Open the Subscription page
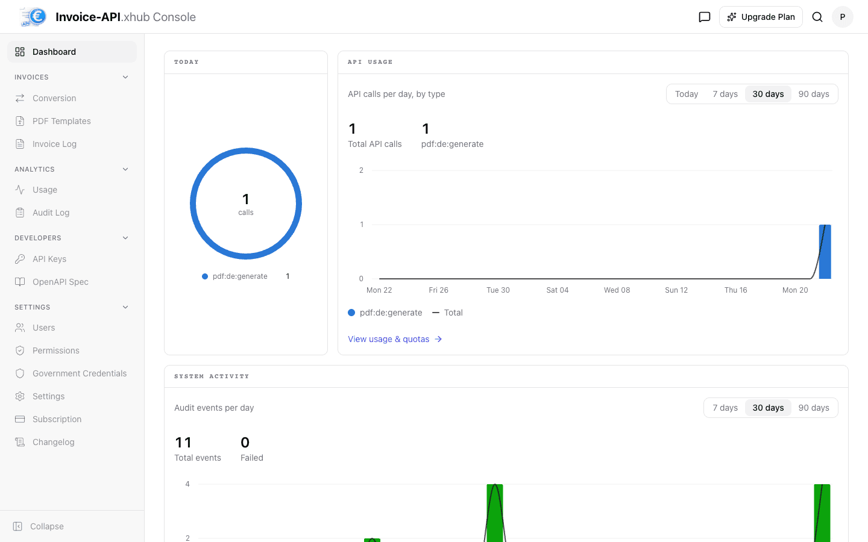 click(x=72, y=419)
